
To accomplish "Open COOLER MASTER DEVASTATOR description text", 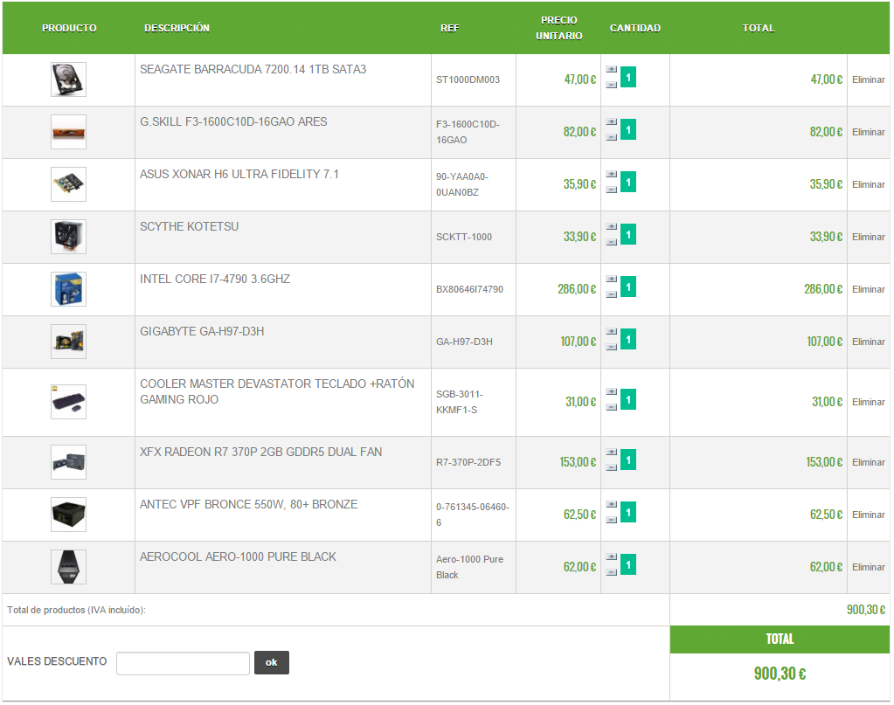I will pos(277,391).
